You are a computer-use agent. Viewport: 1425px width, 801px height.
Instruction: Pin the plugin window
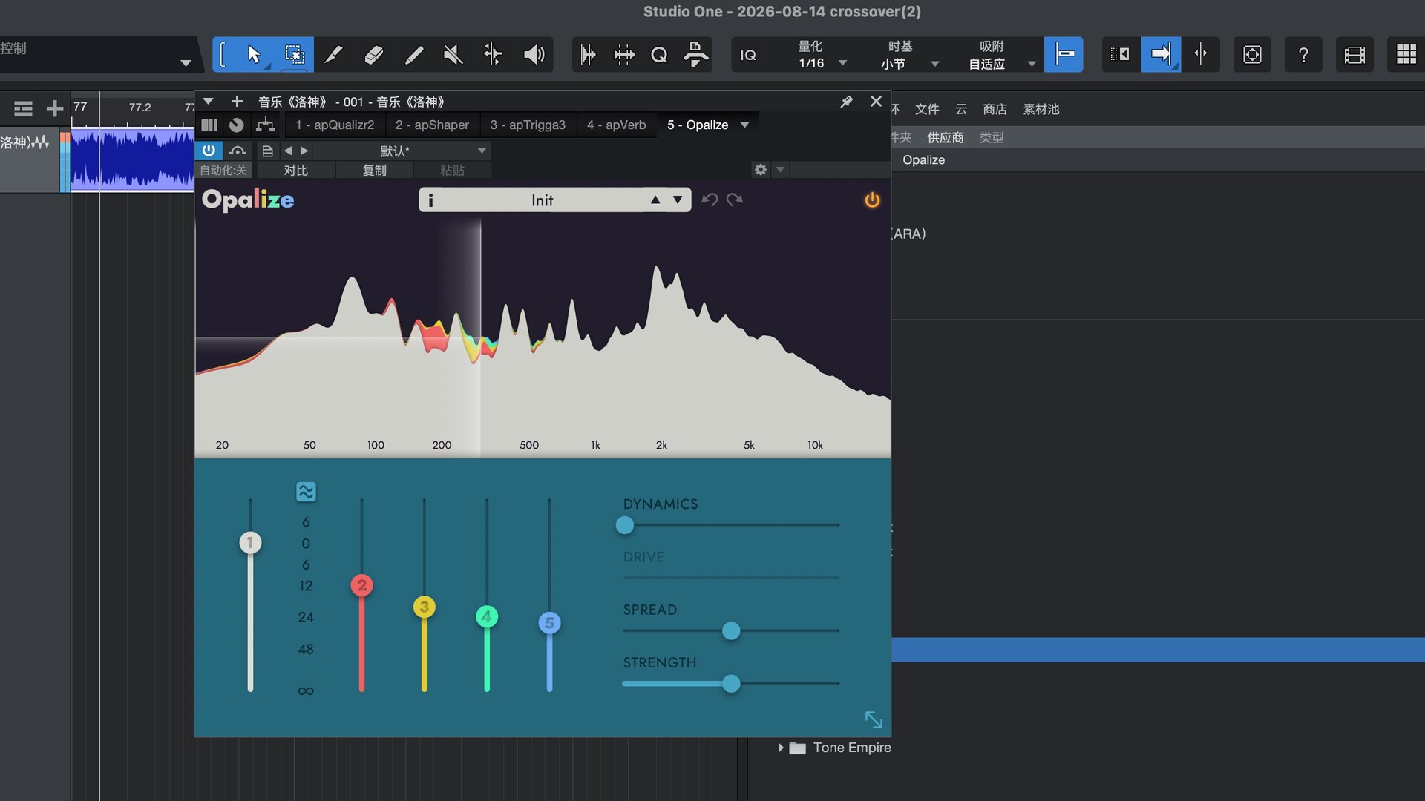click(x=846, y=102)
